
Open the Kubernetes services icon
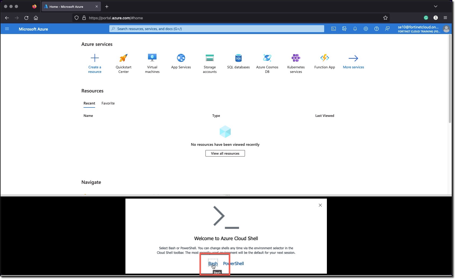pos(296,58)
